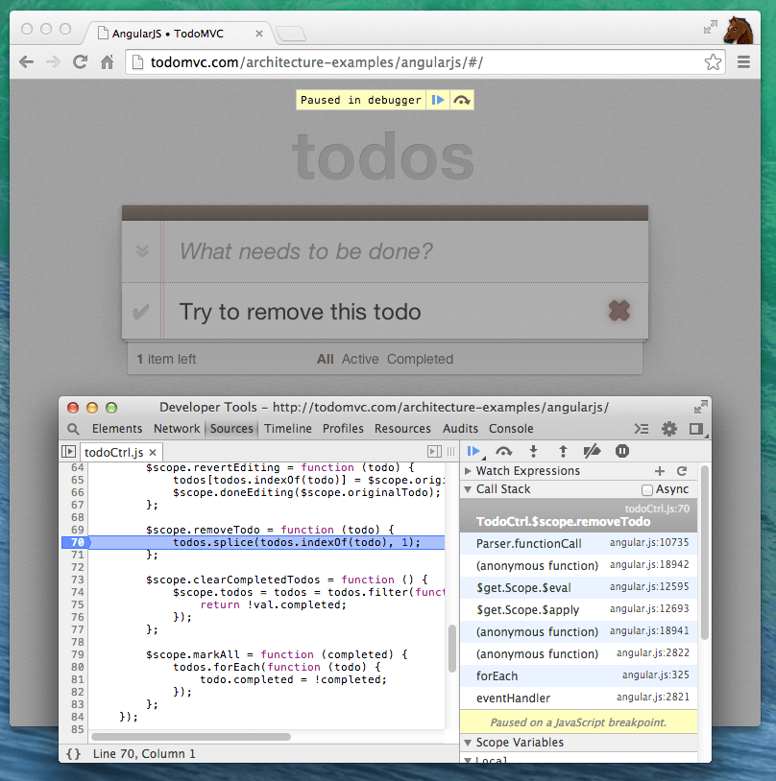
Task: Select Parser.functionCall call stack frame
Action: 529,544
